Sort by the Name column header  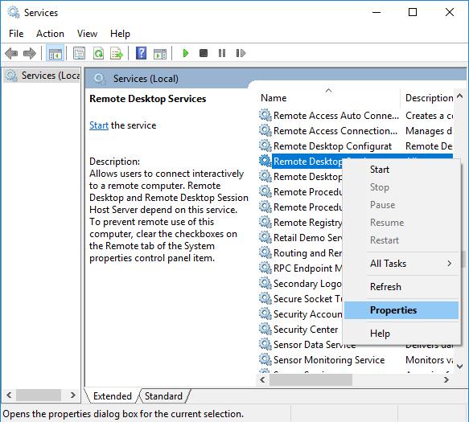point(328,98)
